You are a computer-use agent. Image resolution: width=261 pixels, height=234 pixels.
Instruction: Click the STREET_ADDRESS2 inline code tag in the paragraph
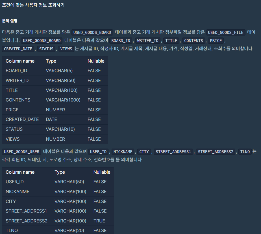[x=216, y=152]
